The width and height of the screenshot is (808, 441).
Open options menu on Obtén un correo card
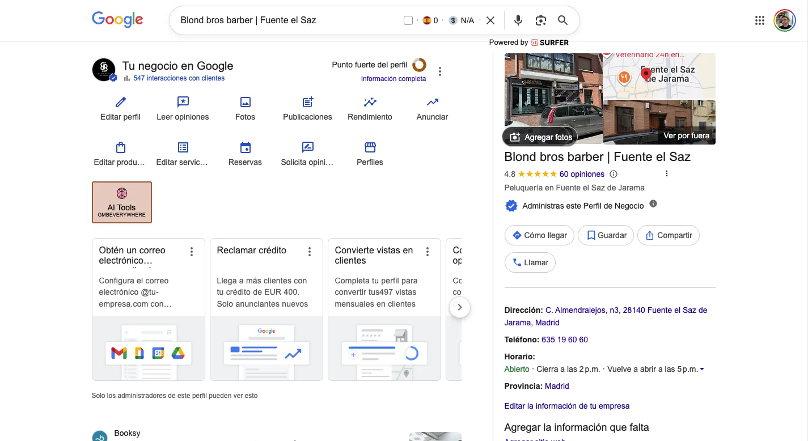[x=192, y=252]
